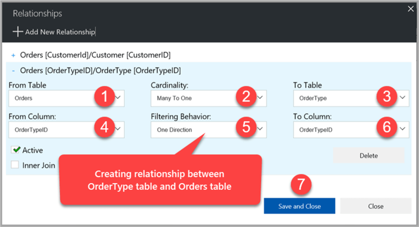Image resolution: width=419 pixels, height=227 pixels.
Task: Uncheck the Active checkbox
Action: coord(15,150)
